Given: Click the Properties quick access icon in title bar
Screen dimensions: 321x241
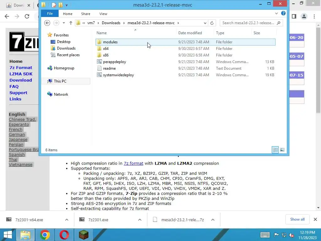Looking at the screenshot, I should coord(54,5).
